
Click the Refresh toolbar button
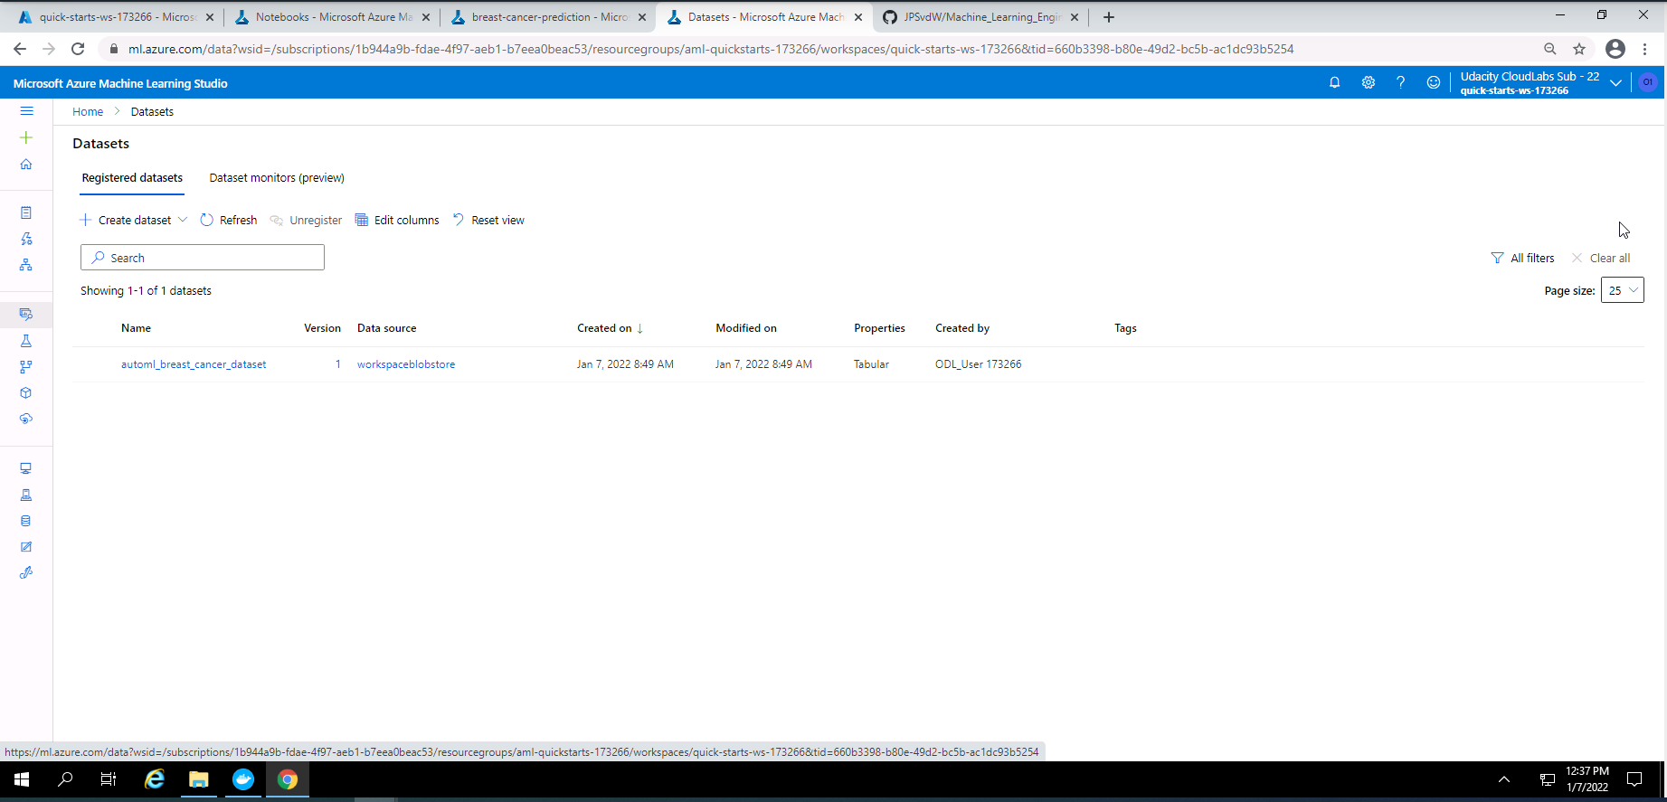(x=229, y=220)
